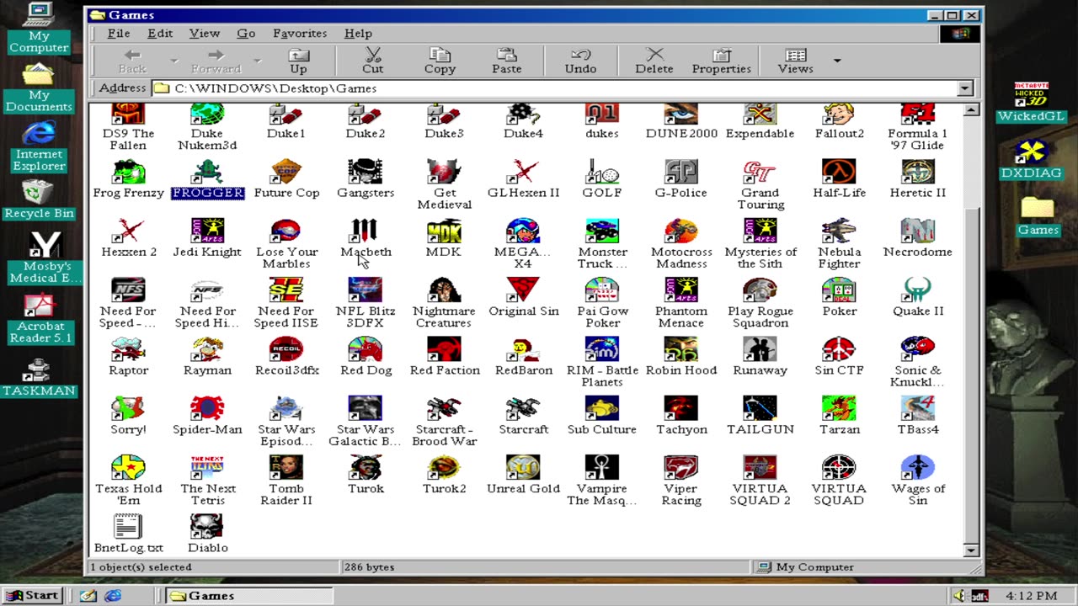Select the Pai Gow Poker icon
This screenshot has height=606, width=1078.
(602, 290)
